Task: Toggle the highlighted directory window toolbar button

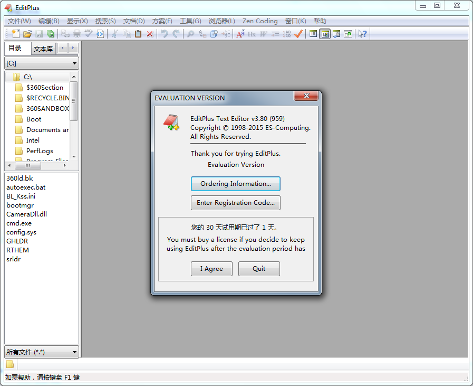Action: tap(325, 34)
